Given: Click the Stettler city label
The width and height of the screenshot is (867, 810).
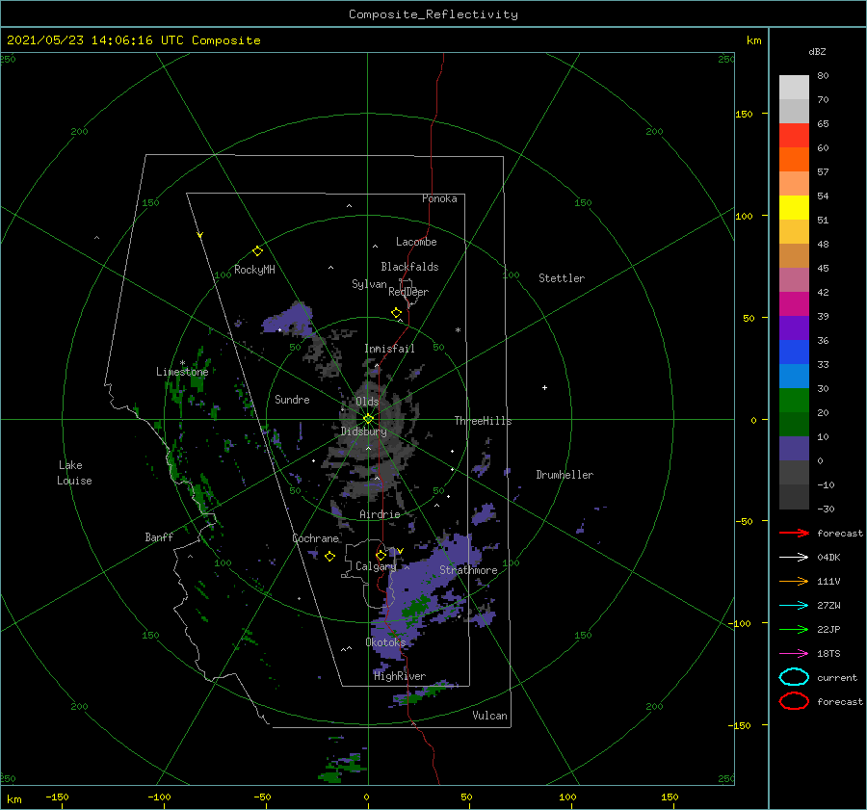Looking at the screenshot, I should [x=562, y=278].
